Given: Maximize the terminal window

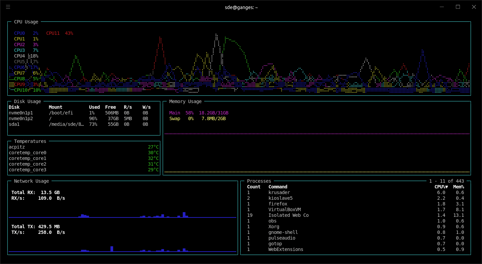Looking at the screenshot, I should pyautogui.click(x=458, y=7).
